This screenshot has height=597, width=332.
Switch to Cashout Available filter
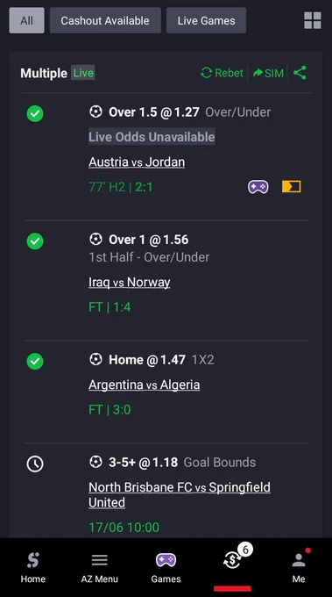point(105,20)
